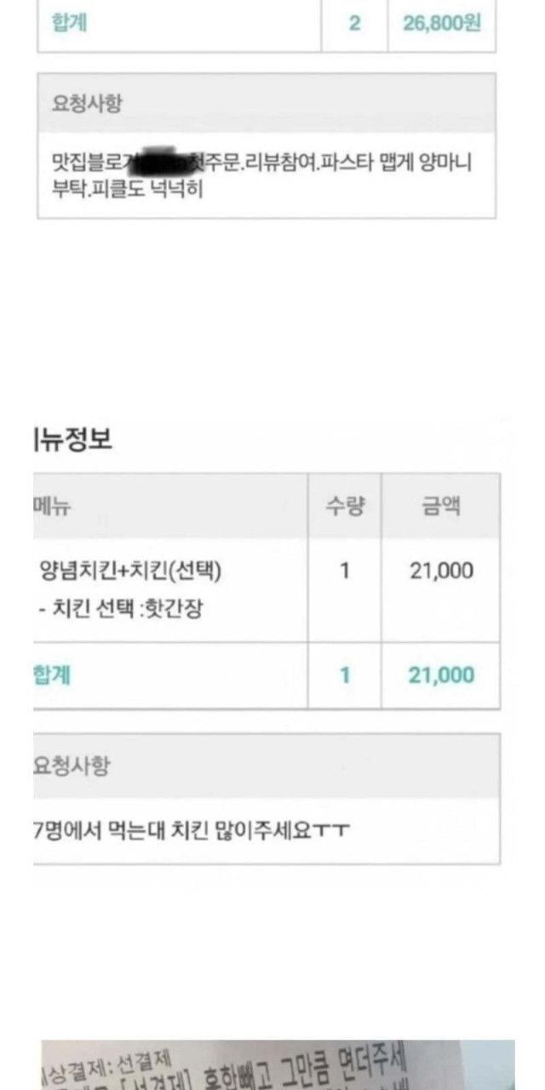This screenshot has height=1090, width=545.
Task: Click the teal 21,000 total amount
Action: [x=441, y=675]
